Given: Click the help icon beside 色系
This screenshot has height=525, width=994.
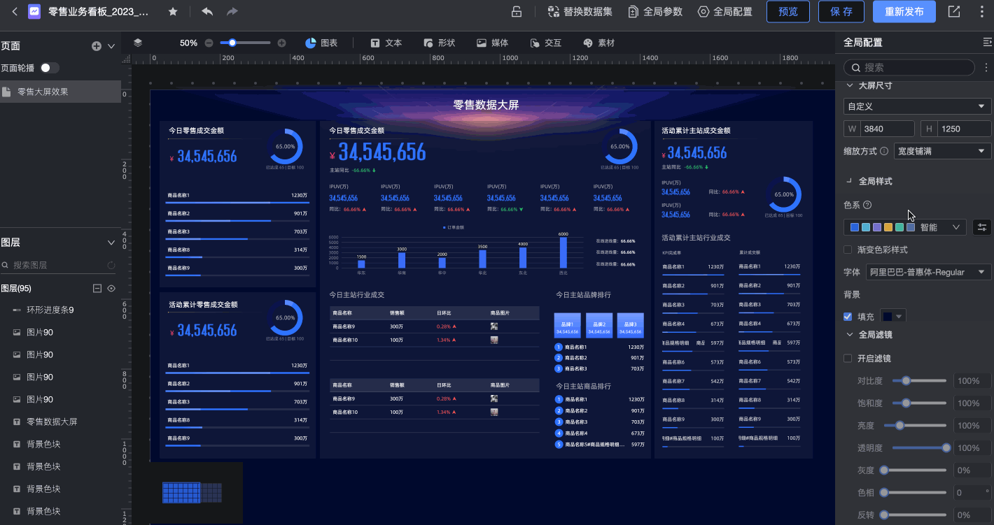Looking at the screenshot, I should [x=867, y=205].
